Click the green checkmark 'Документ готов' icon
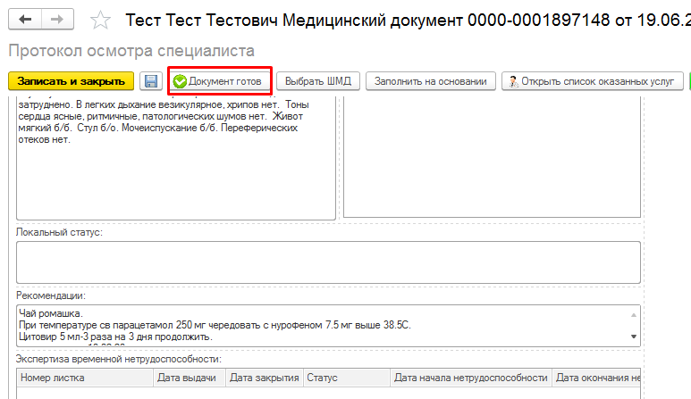 pyautogui.click(x=180, y=81)
